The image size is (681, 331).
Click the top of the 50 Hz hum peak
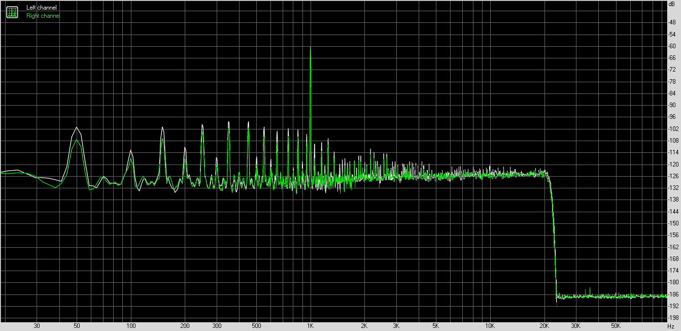tap(77, 127)
